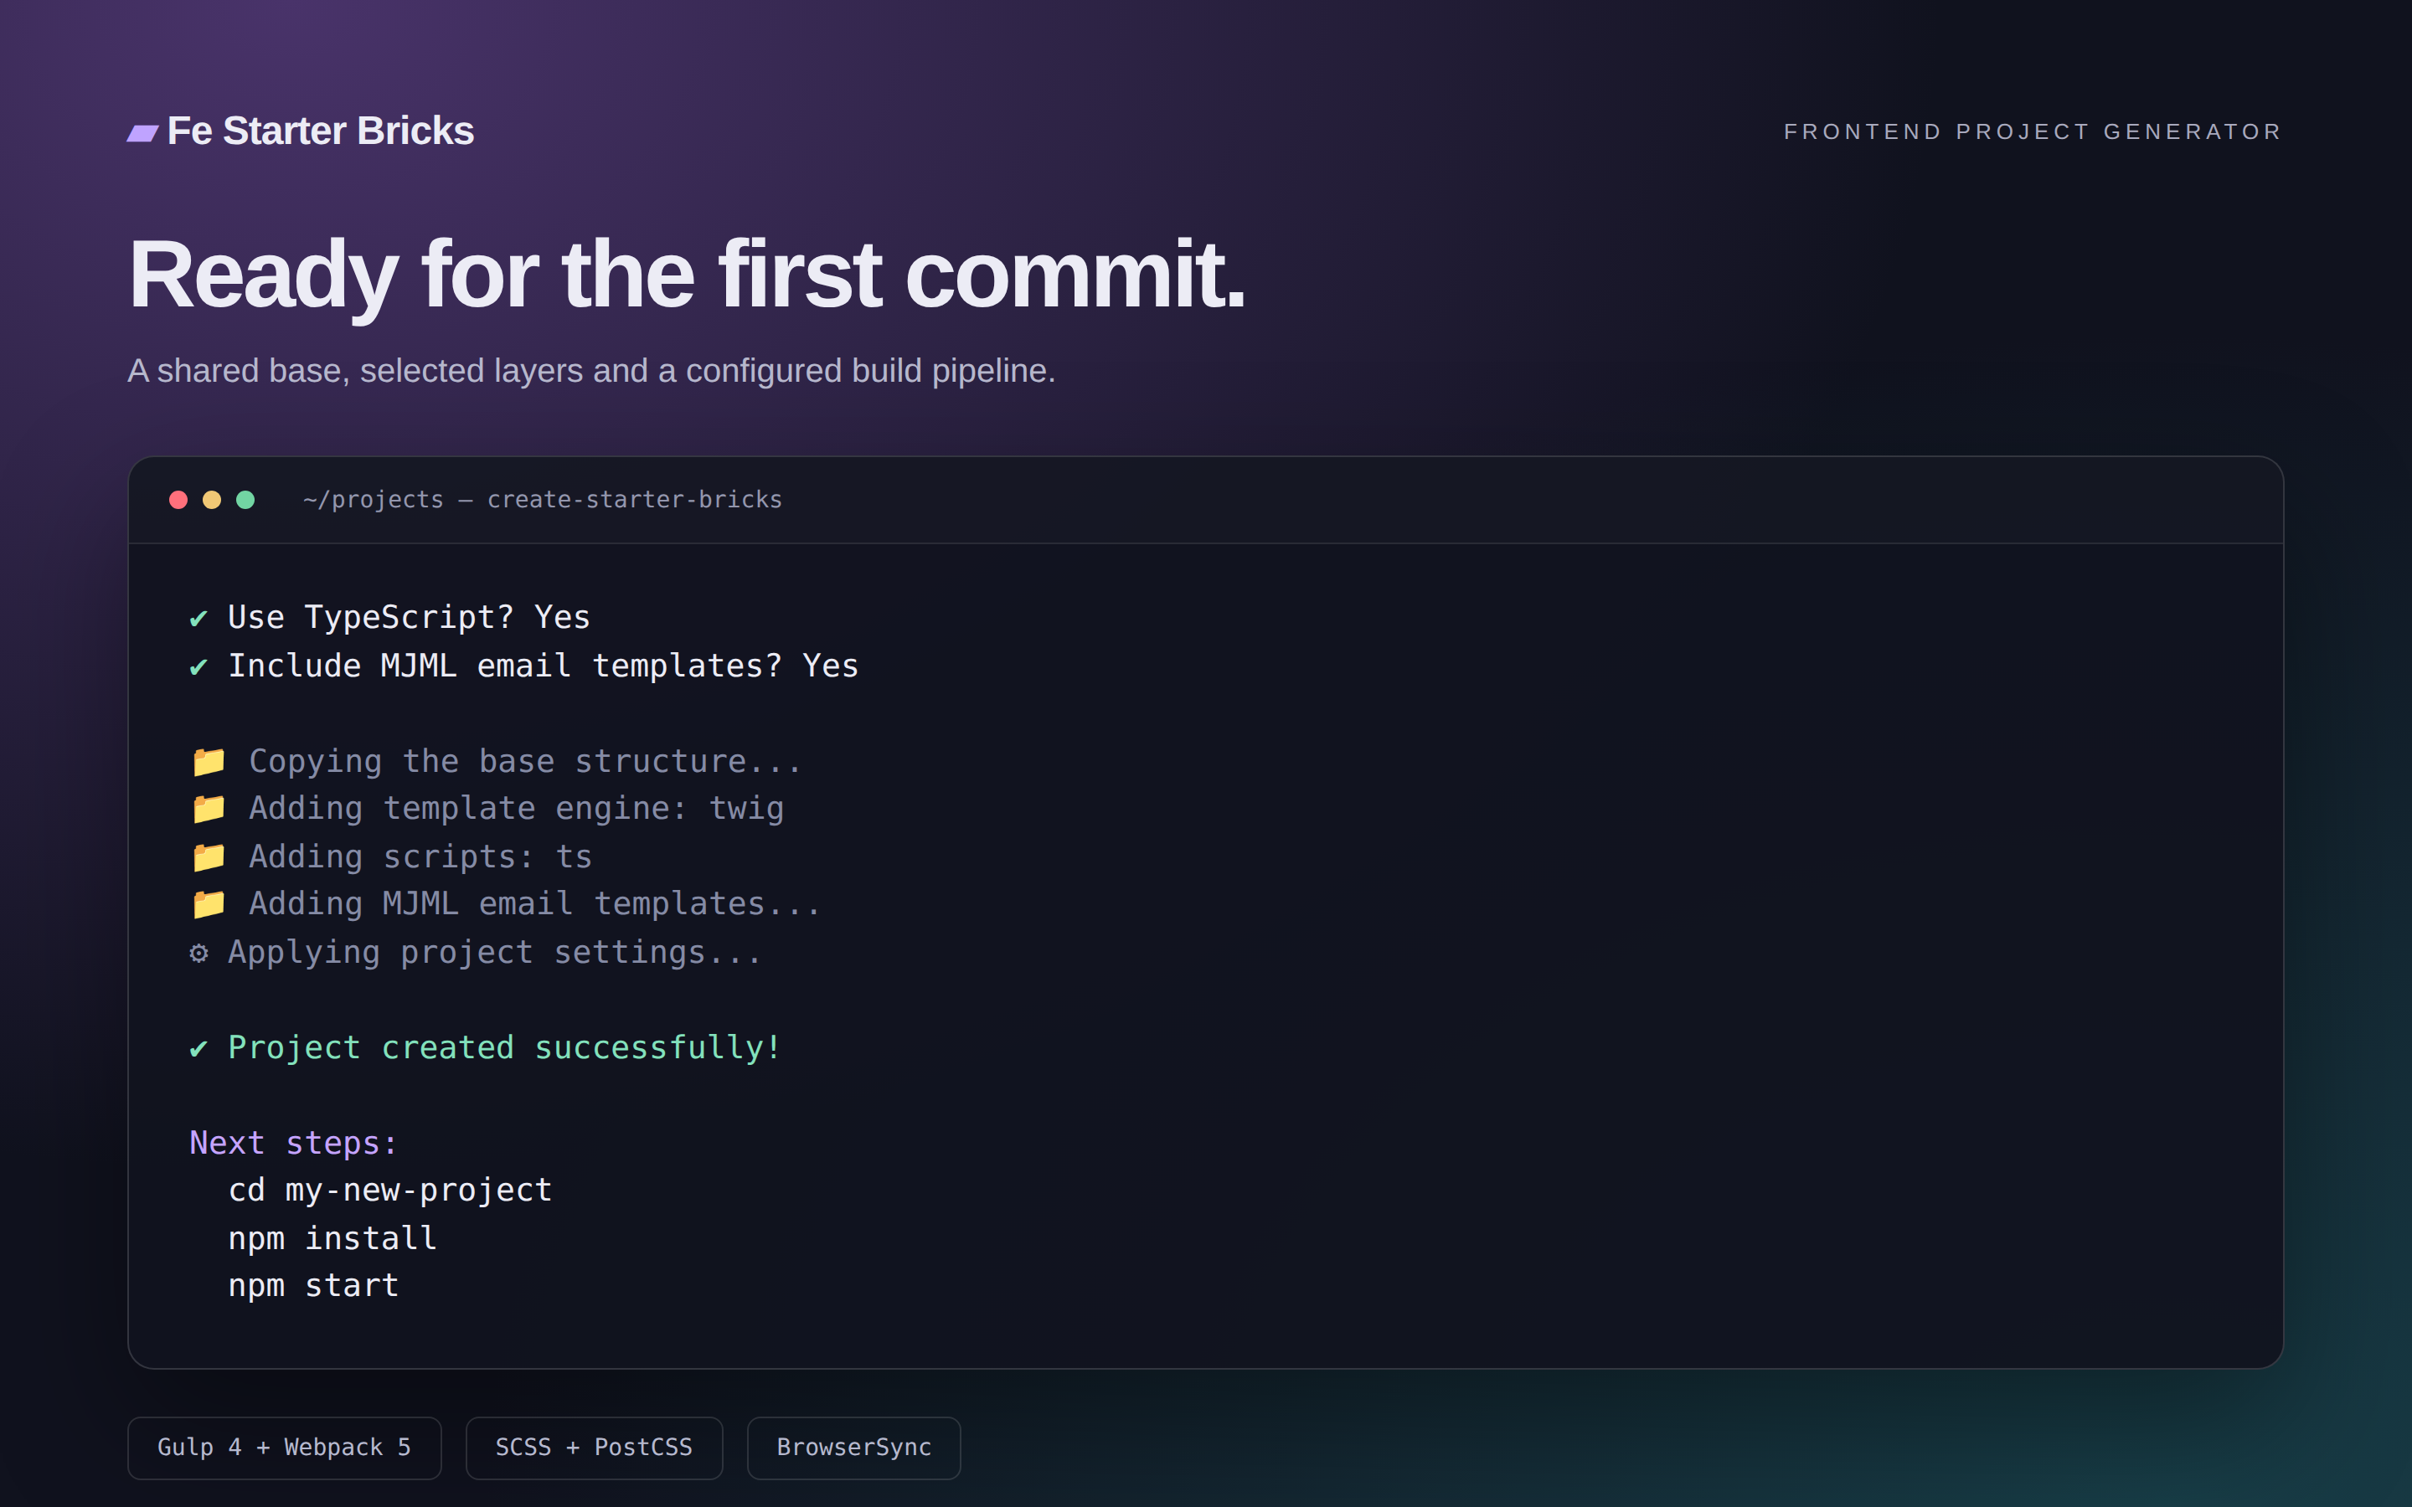Select the BrowserSync tag

pyautogui.click(x=854, y=1448)
